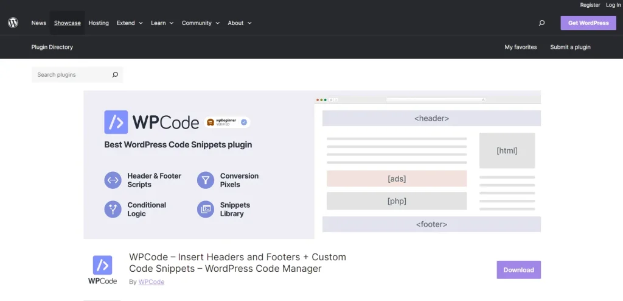623x301 pixels.
Task: Click the plugin title text heading
Action: point(238,263)
